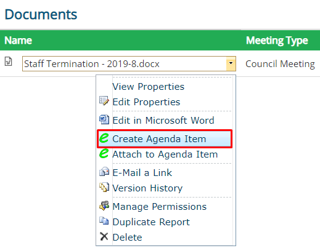Image resolution: width=320 pixels, height=248 pixels.
Task: Click the Council Meeting cell
Action: [x=280, y=64]
